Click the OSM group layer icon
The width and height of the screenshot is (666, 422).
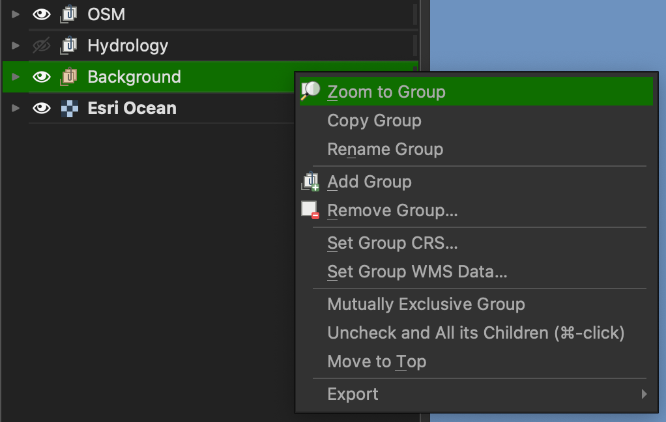click(68, 14)
